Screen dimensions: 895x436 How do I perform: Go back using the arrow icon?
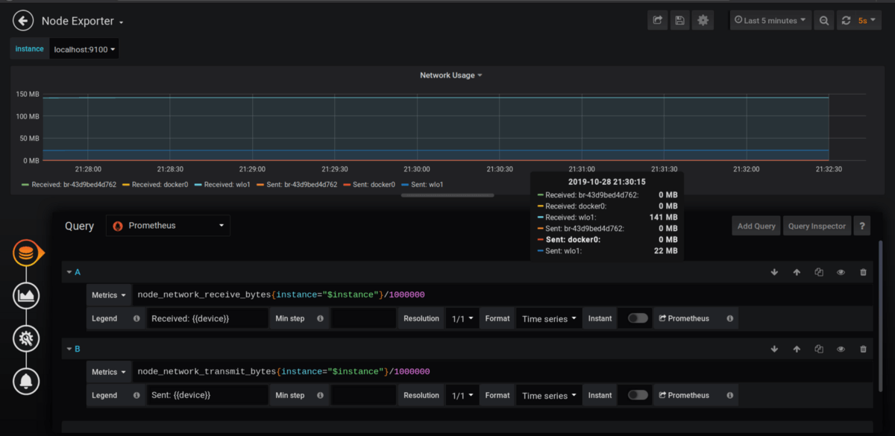23,21
